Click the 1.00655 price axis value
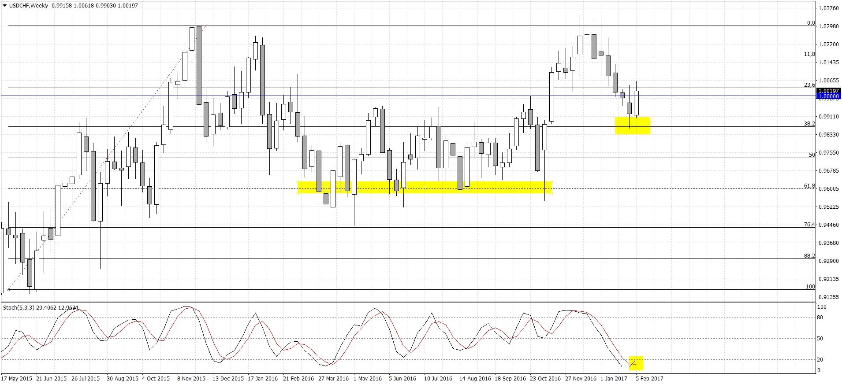842x384 pixels. pos(829,80)
